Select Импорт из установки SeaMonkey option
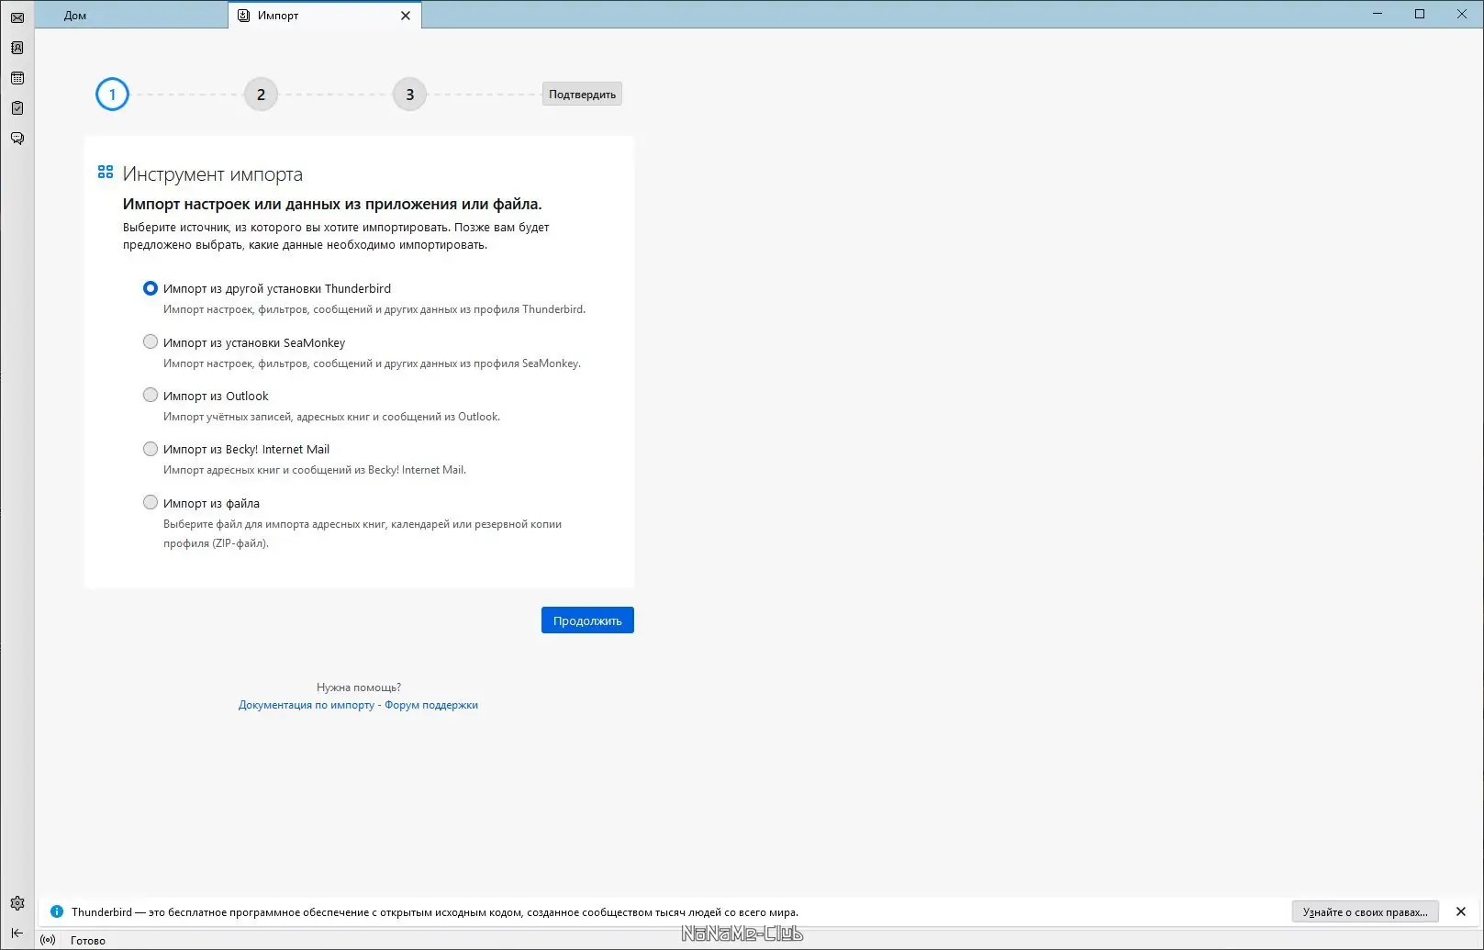Viewport: 1484px width, 950px height. click(151, 341)
